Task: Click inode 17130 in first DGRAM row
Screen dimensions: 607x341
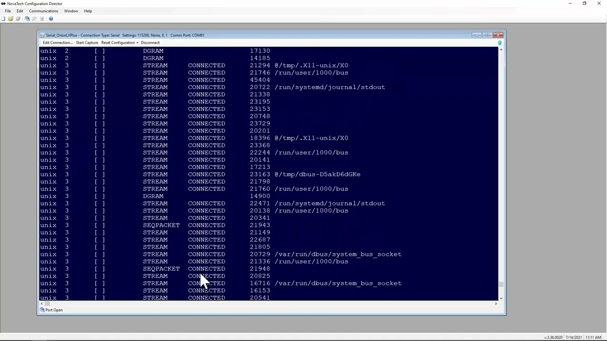Action: (260, 51)
